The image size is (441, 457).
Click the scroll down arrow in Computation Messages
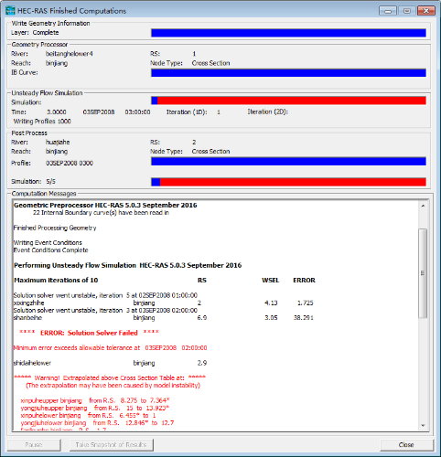point(423,425)
